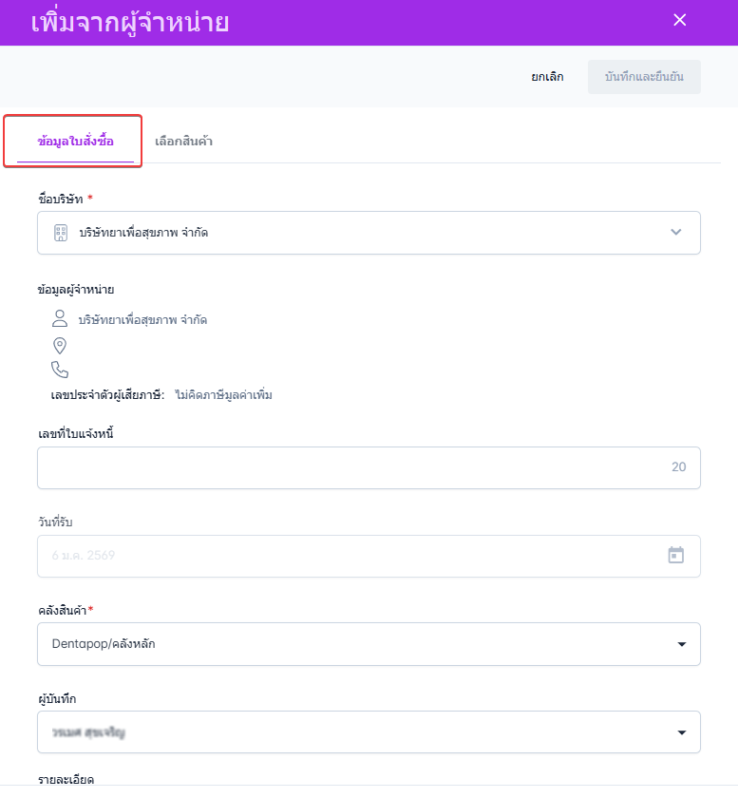The image size is (738, 798).
Task: Open the calendar icon in วันที่รับ
Action: pyautogui.click(x=676, y=555)
